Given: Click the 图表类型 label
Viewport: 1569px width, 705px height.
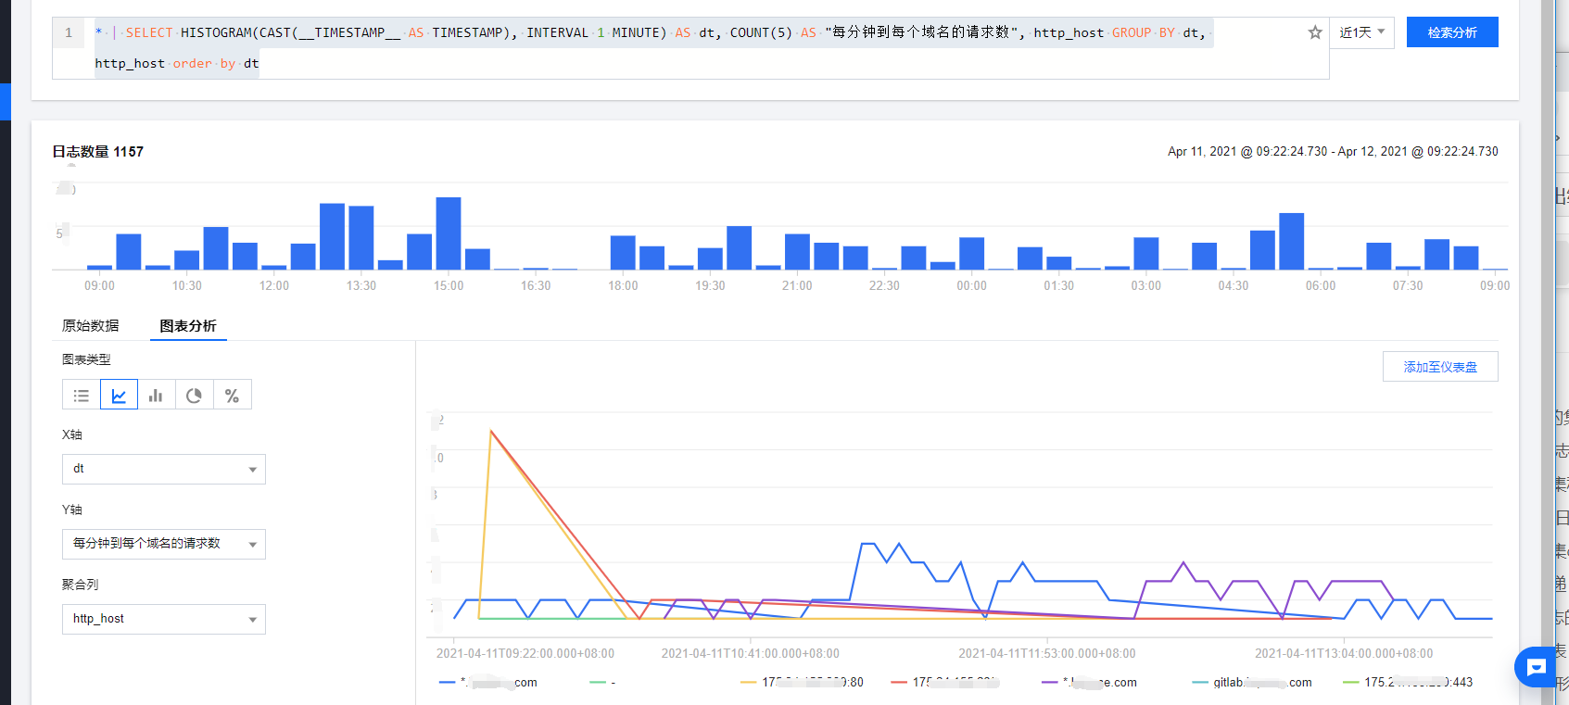Looking at the screenshot, I should (86, 359).
